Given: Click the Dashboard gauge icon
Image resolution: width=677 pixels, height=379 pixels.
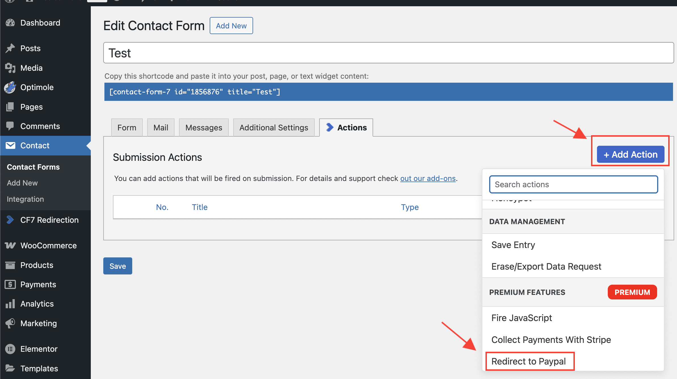Looking at the screenshot, I should tap(10, 23).
